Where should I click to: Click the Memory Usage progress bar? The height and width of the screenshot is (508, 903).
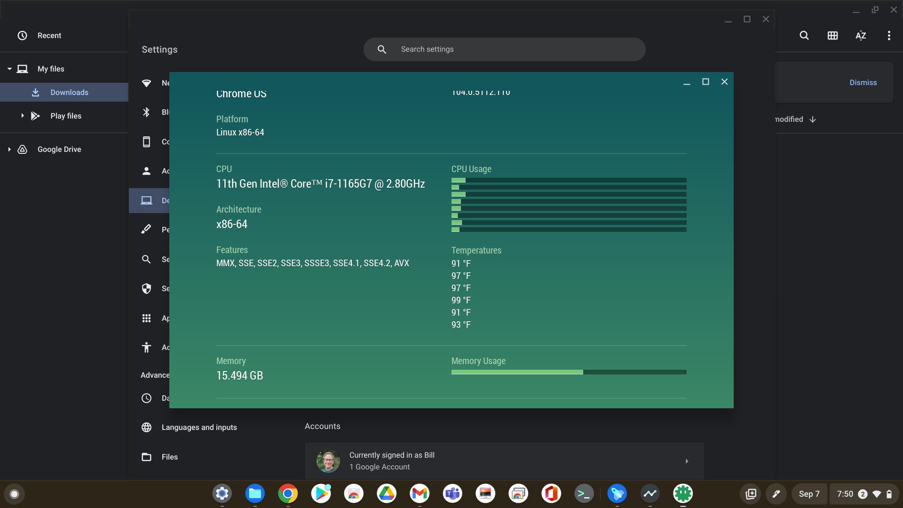(x=568, y=372)
